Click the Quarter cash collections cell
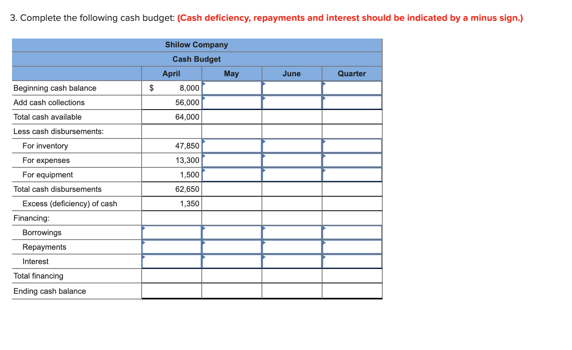Screen dimensions: 572x350 (352, 102)
